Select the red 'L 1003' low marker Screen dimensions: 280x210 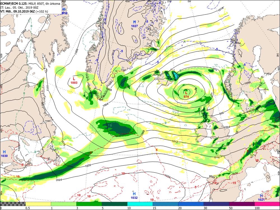click(x=74, y=80)
